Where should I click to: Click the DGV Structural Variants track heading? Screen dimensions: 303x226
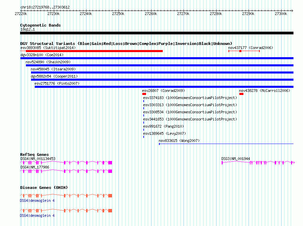[x=126, y=44]
